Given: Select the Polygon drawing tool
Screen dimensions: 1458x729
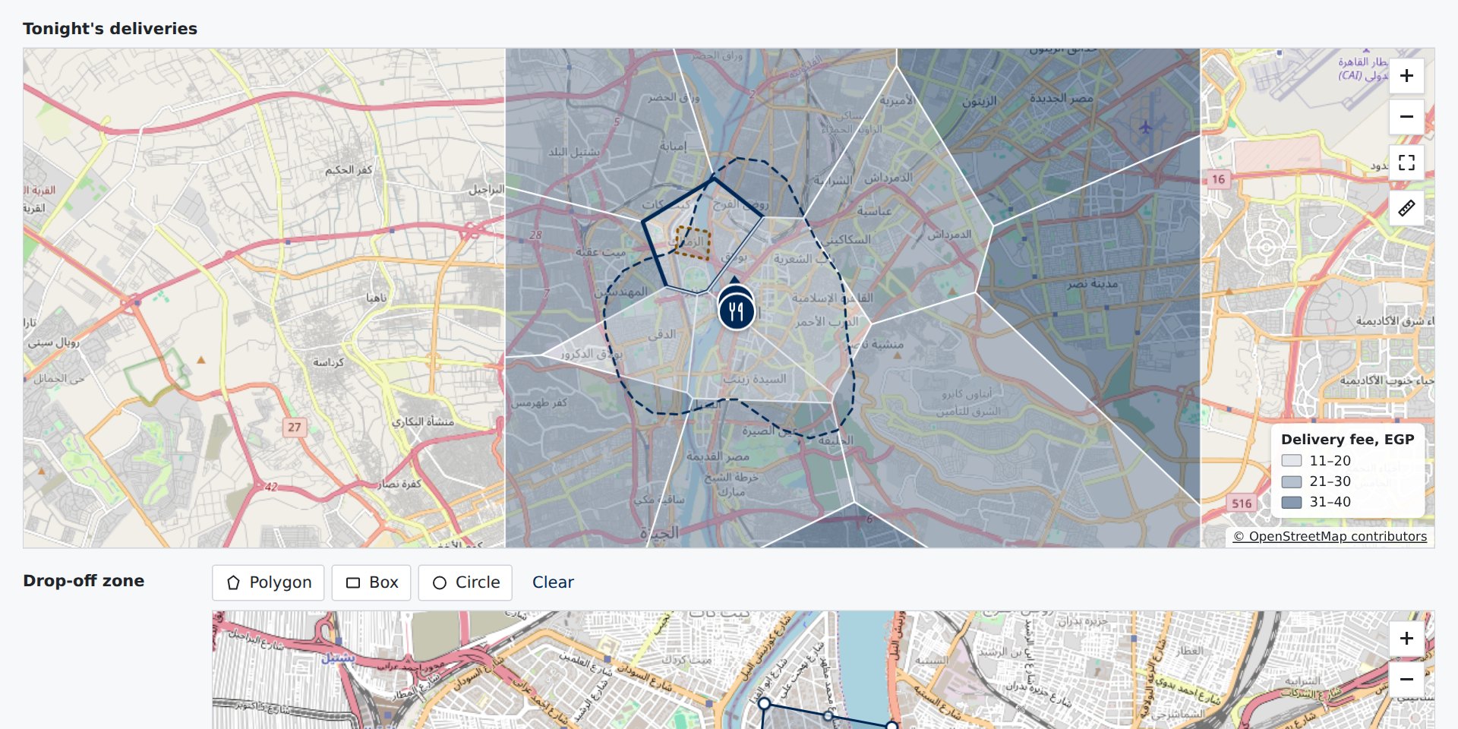Looking at the screenshot, I should (268, 582).
